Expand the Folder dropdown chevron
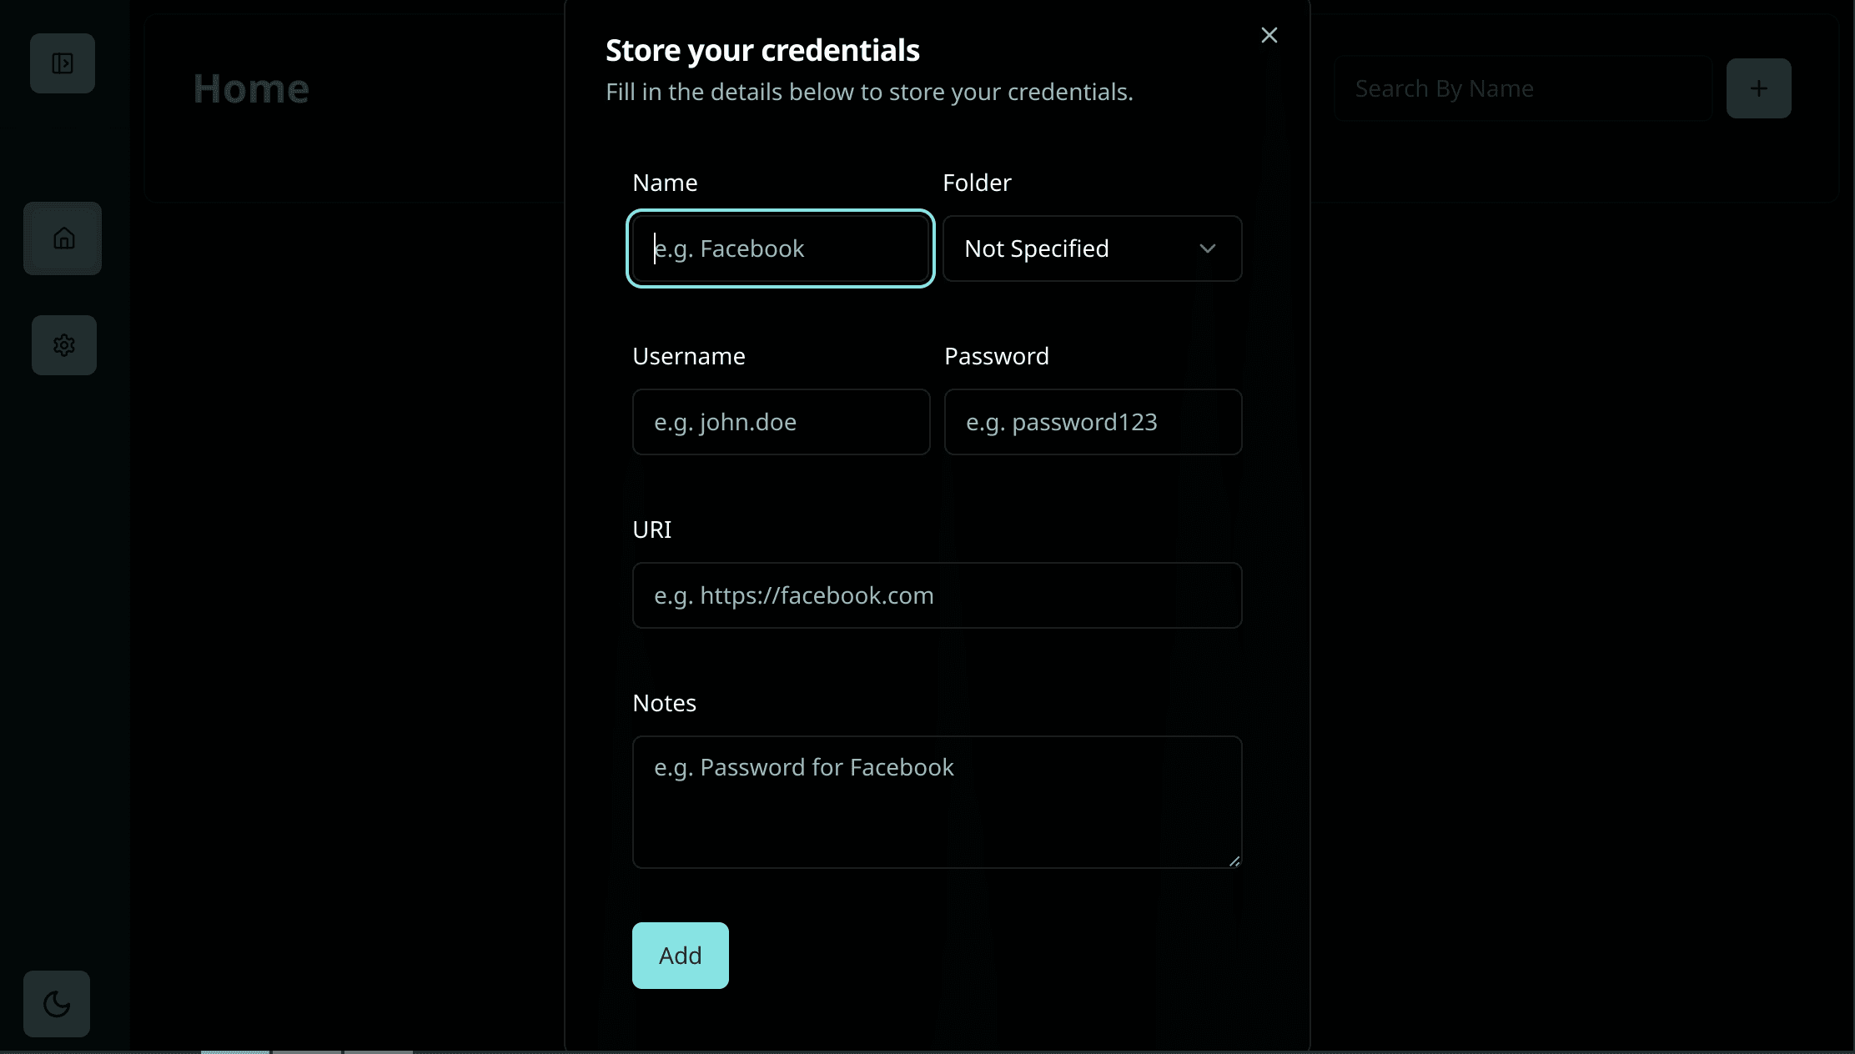This screenshot has height=1054, width=1855. click(x=1207, y=248)
